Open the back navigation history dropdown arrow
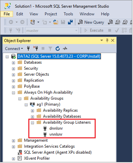 [x=17, y=22]
